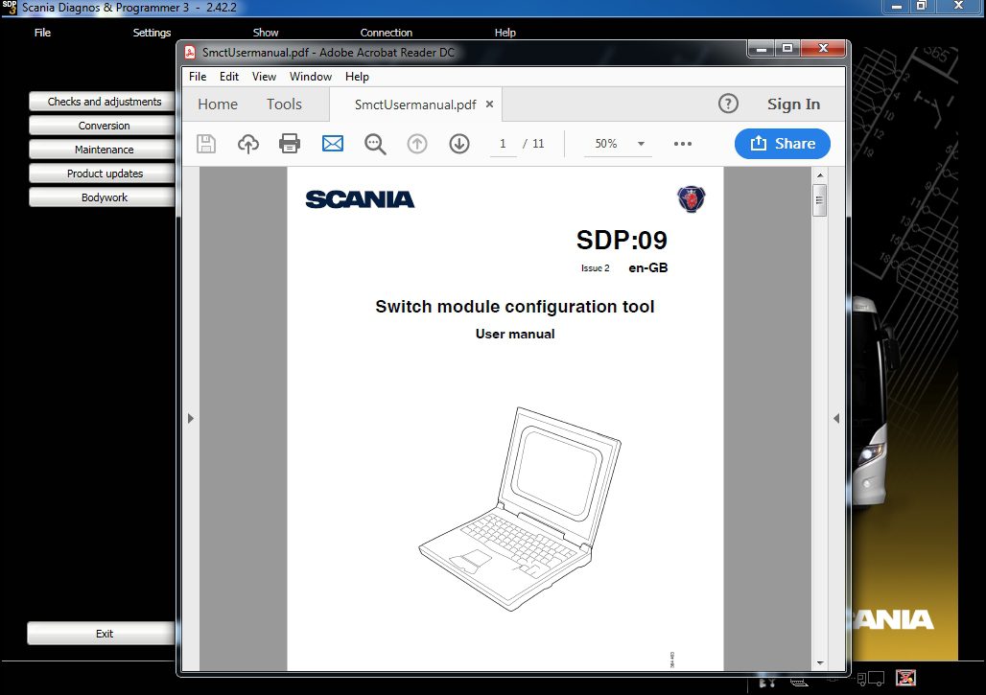Open the network status tray icon

pos(905,679)
